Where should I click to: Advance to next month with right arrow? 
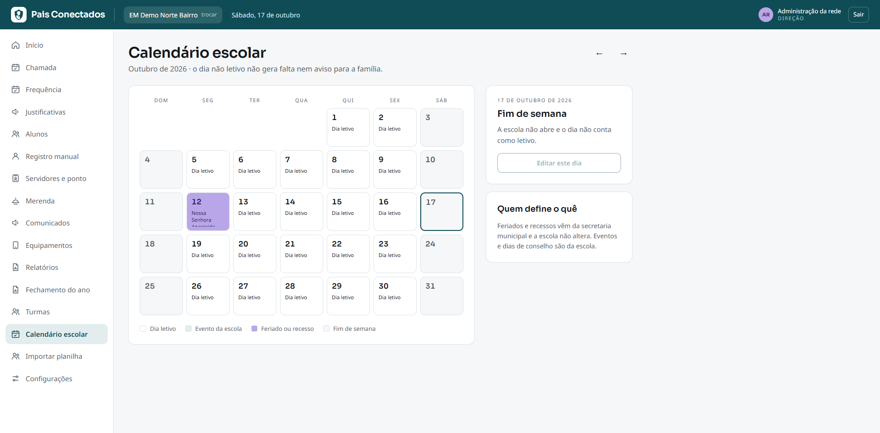pos(623,54)
